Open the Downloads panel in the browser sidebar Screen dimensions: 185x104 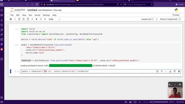(2, 20)
